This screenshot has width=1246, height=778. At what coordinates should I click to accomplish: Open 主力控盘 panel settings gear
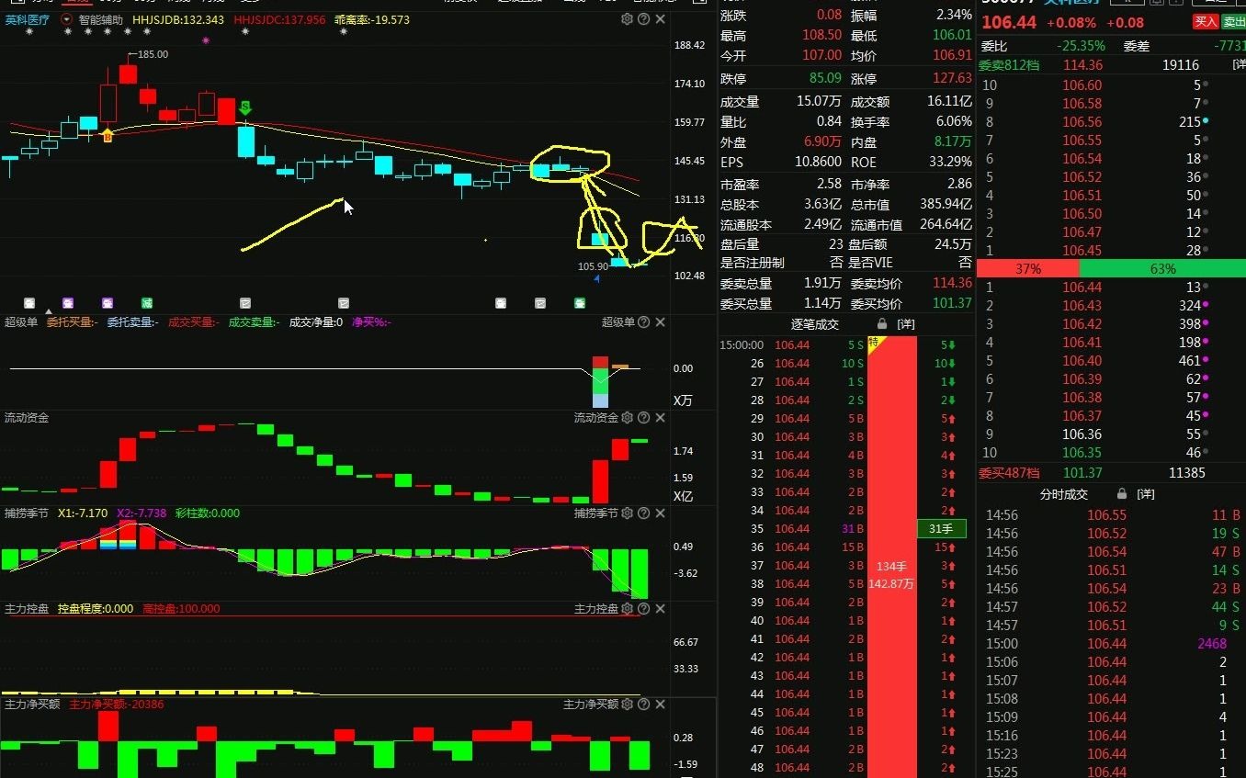pos(627,609)
